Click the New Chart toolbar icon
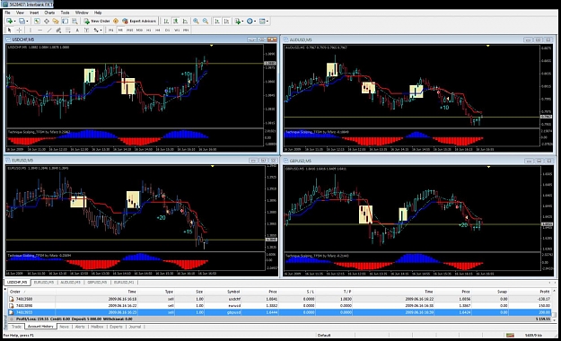 pos(9,22)
